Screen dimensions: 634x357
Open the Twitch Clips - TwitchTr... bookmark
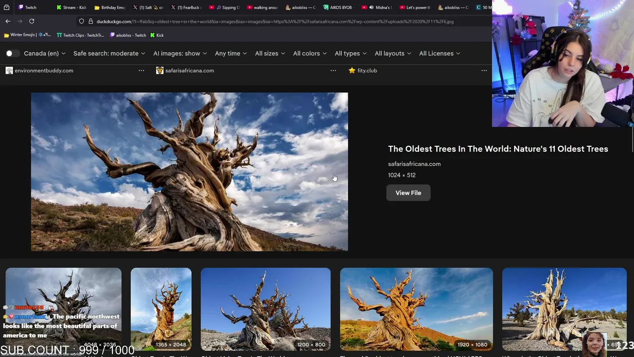(80, 35)
